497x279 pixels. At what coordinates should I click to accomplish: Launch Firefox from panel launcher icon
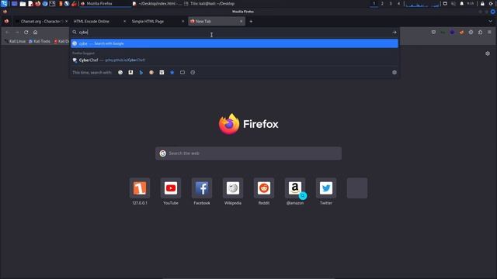coord(38,4)
